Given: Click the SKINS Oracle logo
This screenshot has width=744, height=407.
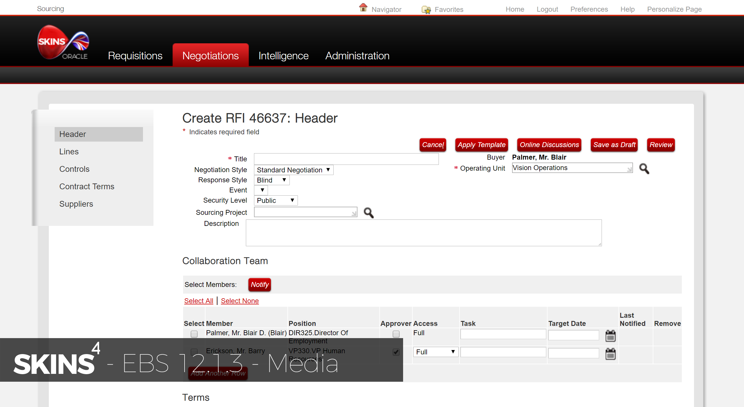Looking at the screenshot, I should click(63, 42).
